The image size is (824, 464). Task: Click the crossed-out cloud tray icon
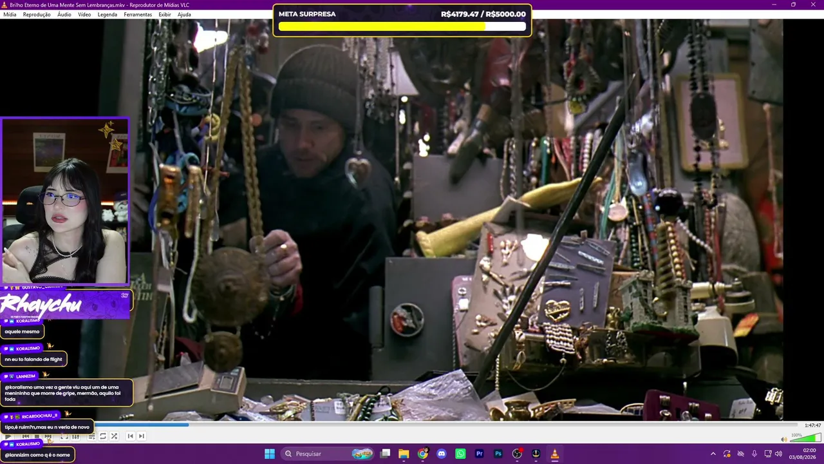pos(740,454)
